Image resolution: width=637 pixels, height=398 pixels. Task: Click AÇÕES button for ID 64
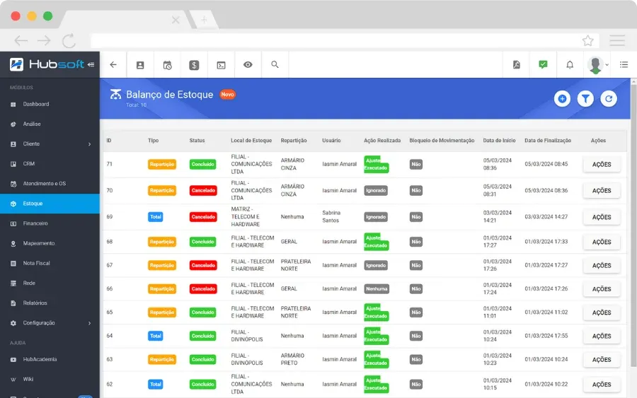coord(601,336)
